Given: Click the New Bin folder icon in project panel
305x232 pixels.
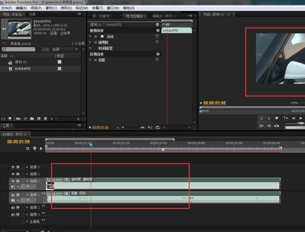Looking at the screenshot, I should click(x=32, y=118).
